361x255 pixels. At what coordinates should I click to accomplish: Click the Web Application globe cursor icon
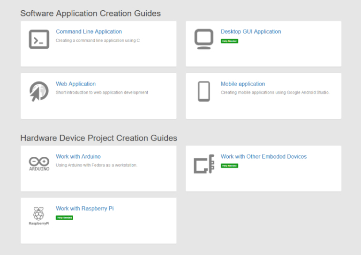tap(39, 92)
